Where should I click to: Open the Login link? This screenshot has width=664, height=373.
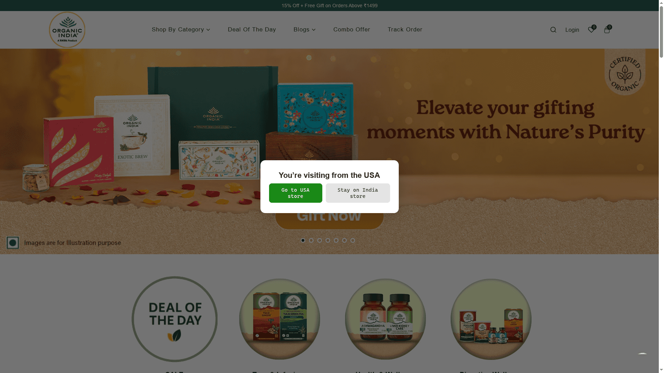(572, 30)
